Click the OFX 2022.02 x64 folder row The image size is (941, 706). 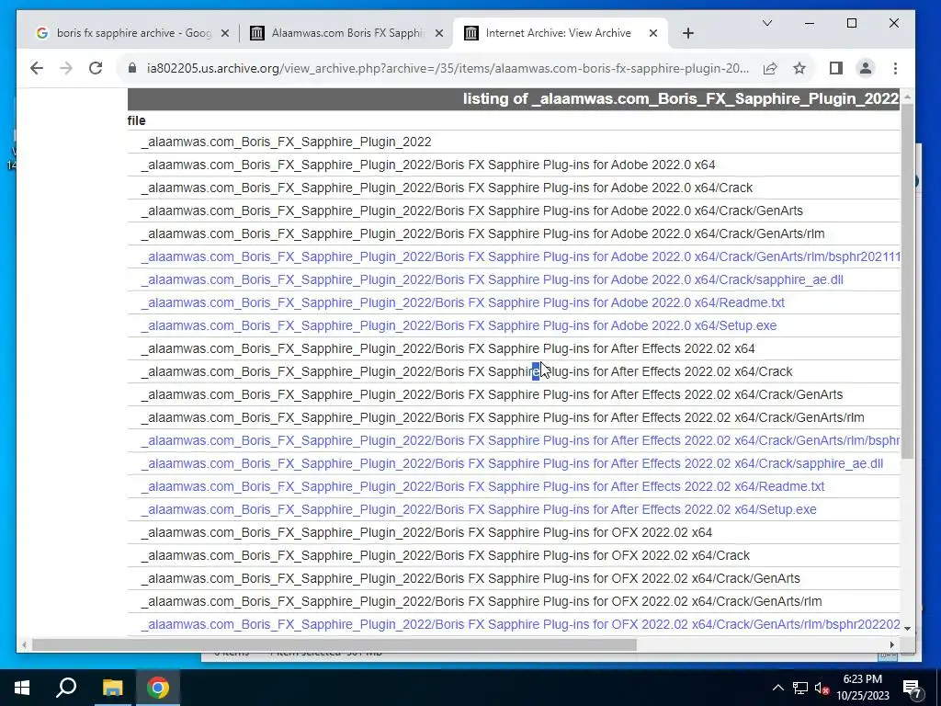coord(514,532)
